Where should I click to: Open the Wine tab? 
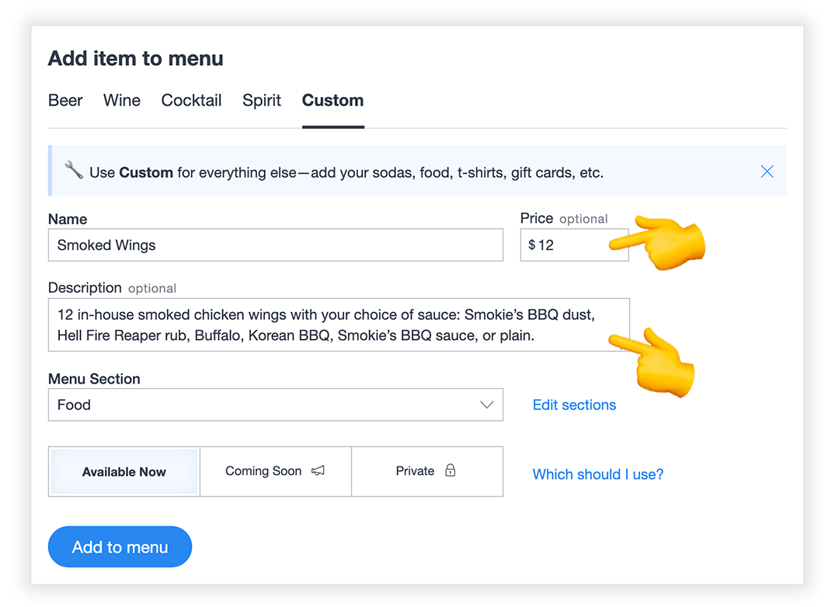coord(121,100)
